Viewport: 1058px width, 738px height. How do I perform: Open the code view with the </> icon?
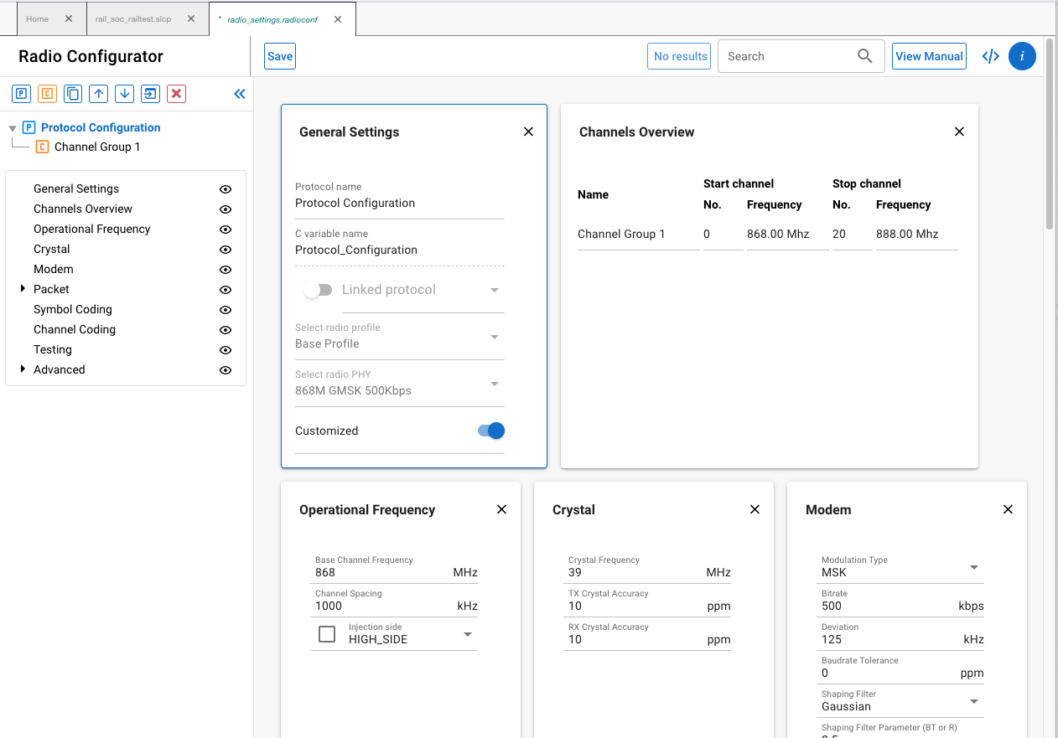coord(990,56)
